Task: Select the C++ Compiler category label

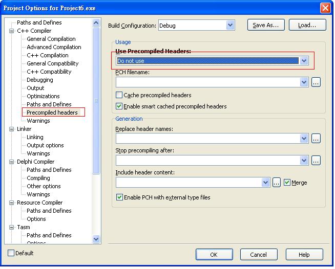Action: (x=34, y=31)
